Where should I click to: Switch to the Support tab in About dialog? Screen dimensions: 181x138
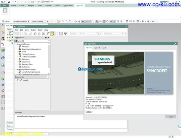coord(97,48)
